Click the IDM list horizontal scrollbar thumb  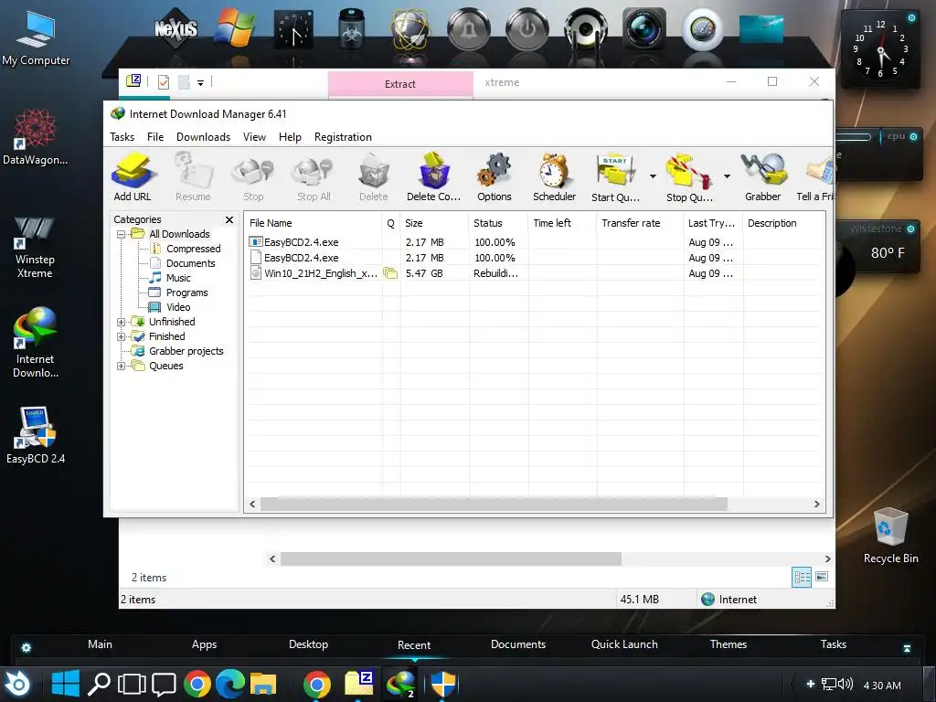pyautogui.click(x=494, y=504)
